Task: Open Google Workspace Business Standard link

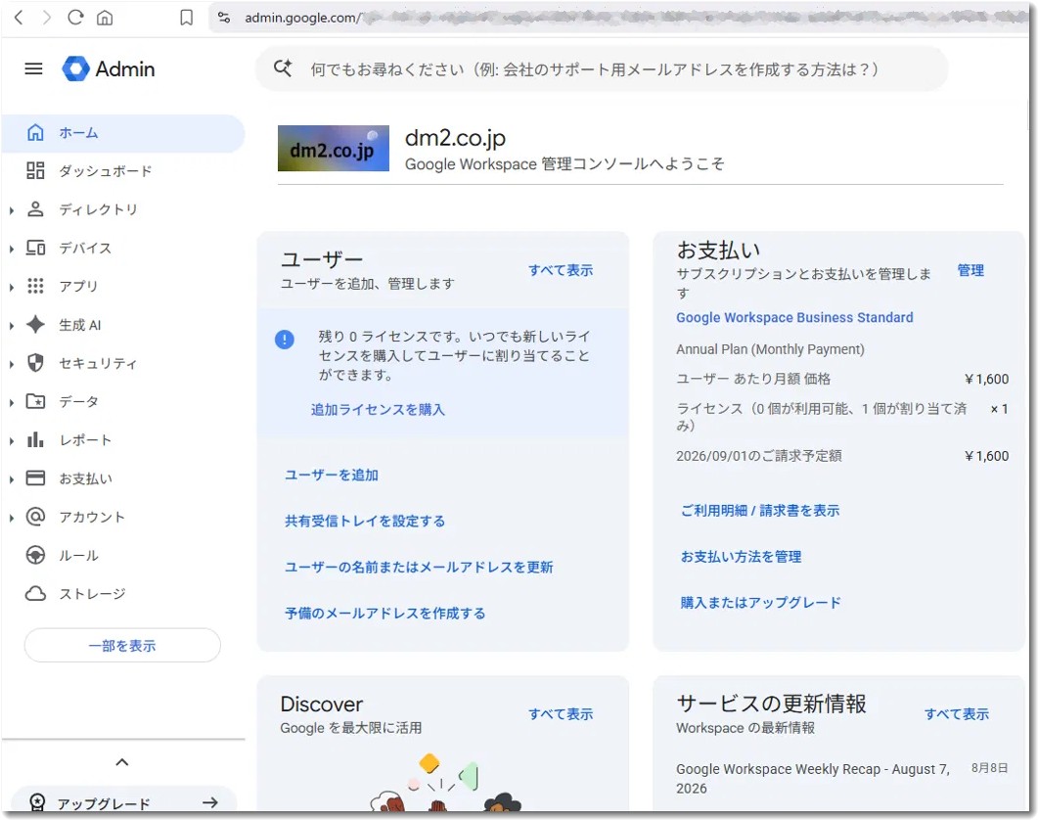Action: click(794, 318)
